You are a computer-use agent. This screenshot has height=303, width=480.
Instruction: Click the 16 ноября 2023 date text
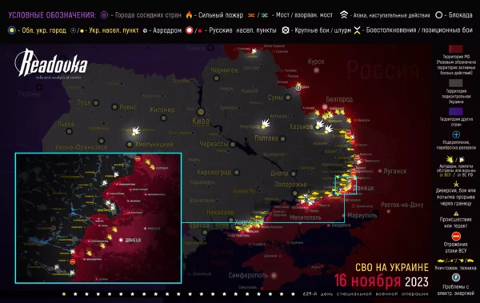point(381,281)
